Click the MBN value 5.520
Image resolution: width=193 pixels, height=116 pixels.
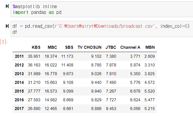coord(150,91)
